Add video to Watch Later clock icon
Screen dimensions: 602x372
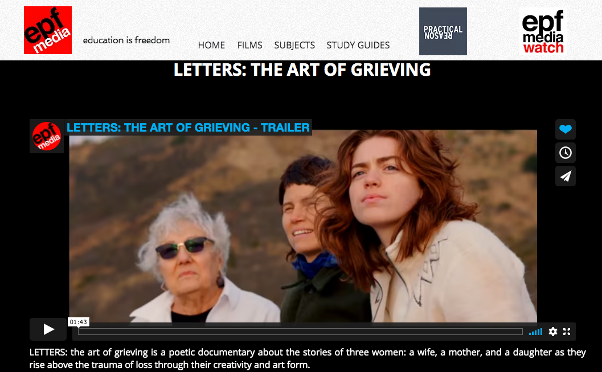[565, 153]
